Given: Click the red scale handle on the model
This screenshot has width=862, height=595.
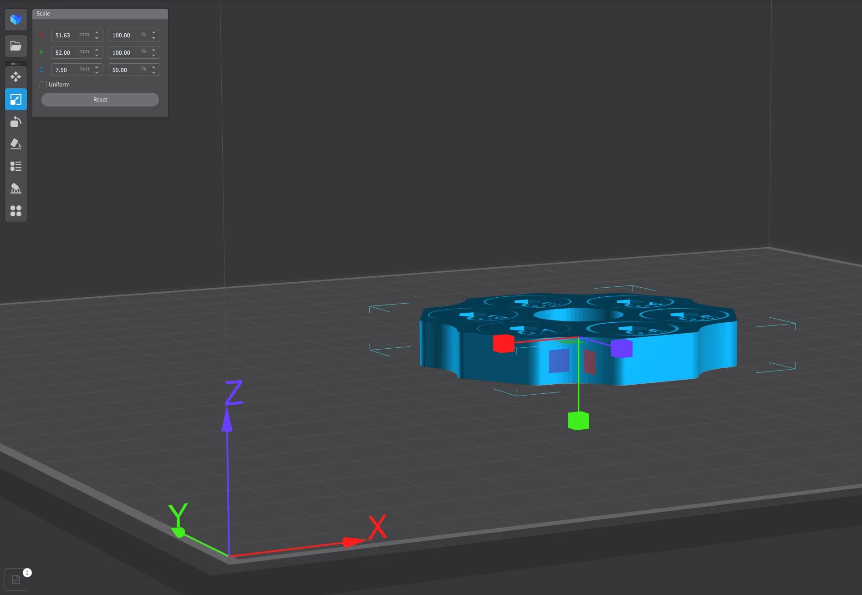Looking at the screenshot, I should pos(503,343).
